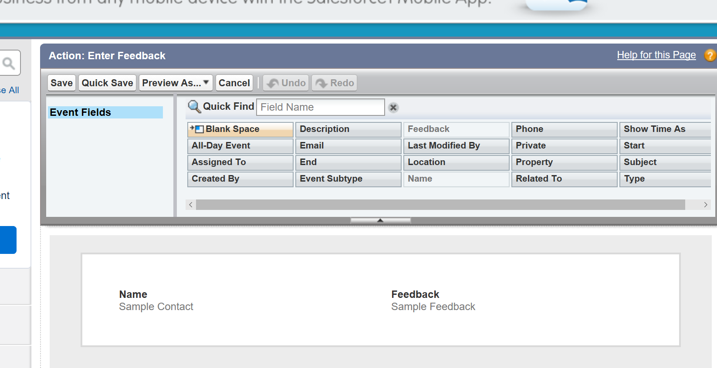Viewport: 717px width, 368px height.
Task: Open the Preview As dropdown
Action: (176, 83)
